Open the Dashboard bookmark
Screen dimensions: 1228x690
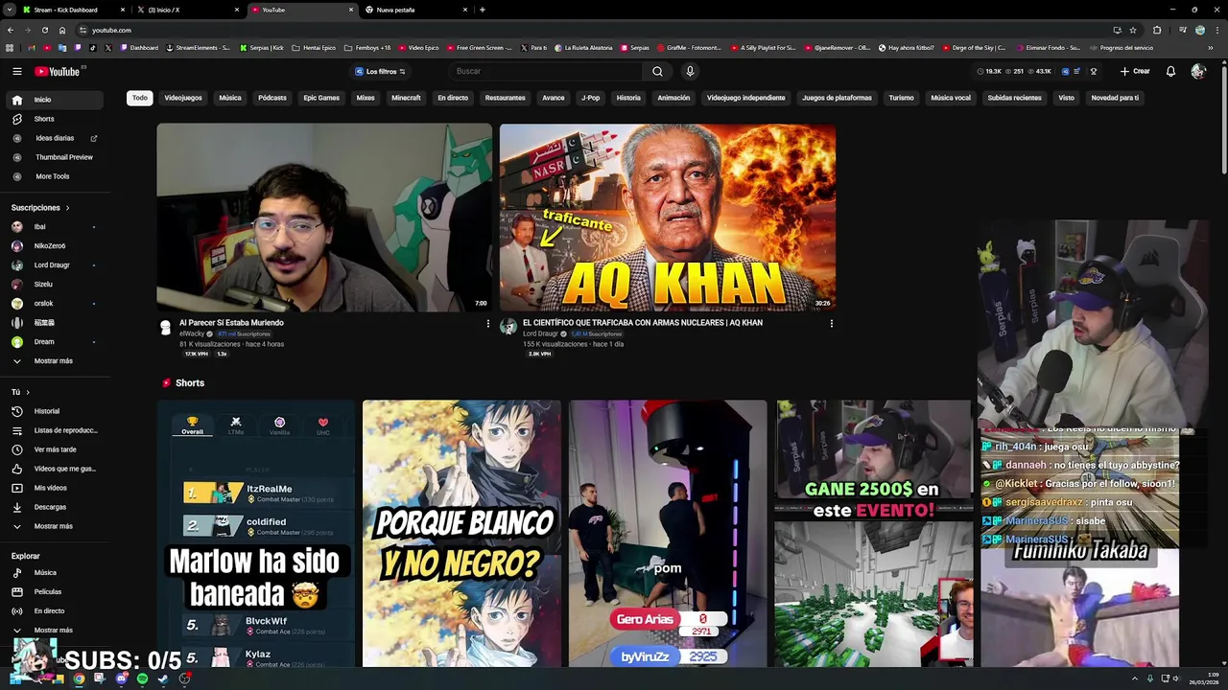pos(139,48)
